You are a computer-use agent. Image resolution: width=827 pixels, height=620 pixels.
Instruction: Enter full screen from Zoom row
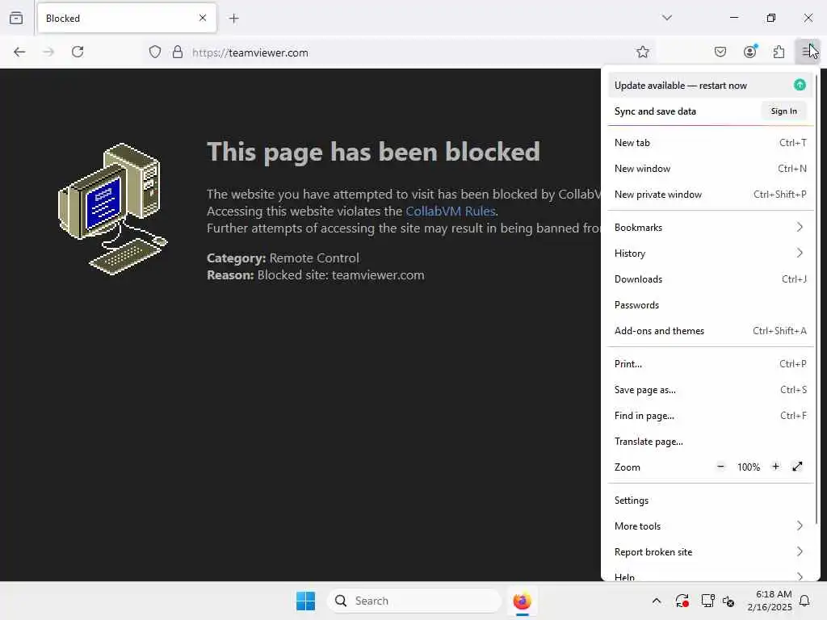[x=797, y=467]
